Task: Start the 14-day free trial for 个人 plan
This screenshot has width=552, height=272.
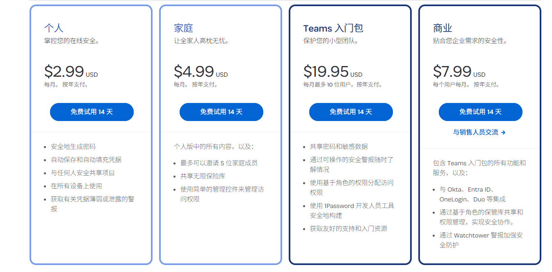Action: [92, 112]
